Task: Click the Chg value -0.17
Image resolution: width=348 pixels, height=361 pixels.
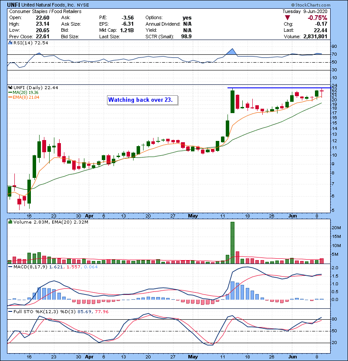Action: click(x=321, y=24)
